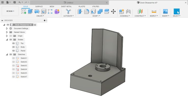Switch to the Sheet Metal tab

point(66,6)
